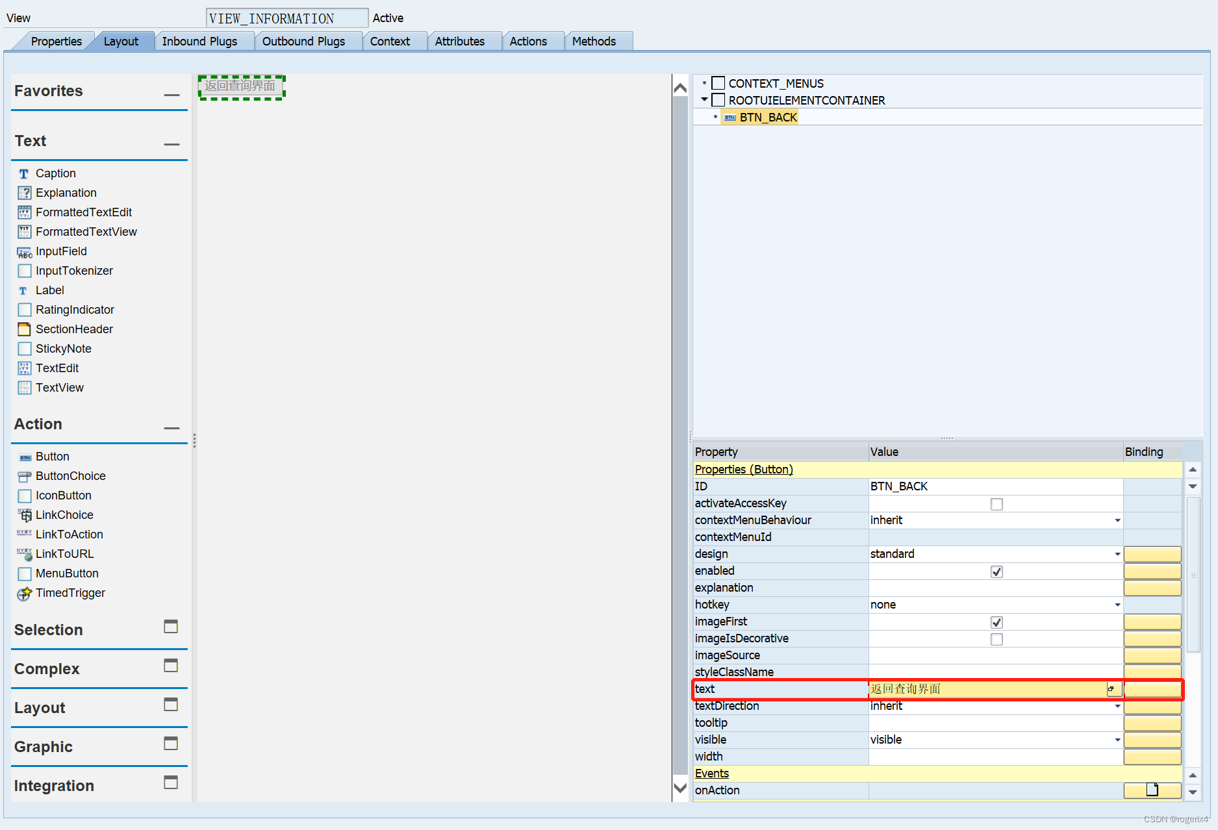
Task: Select the IconButton icon
Action: 24,496
